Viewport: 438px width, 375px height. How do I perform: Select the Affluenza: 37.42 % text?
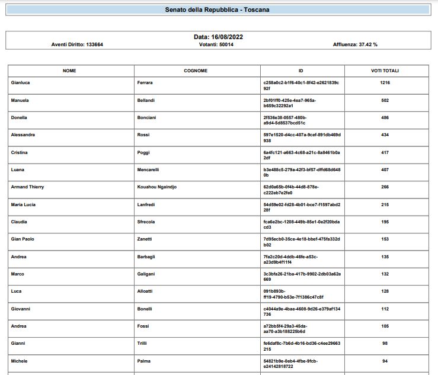[355, 44]
